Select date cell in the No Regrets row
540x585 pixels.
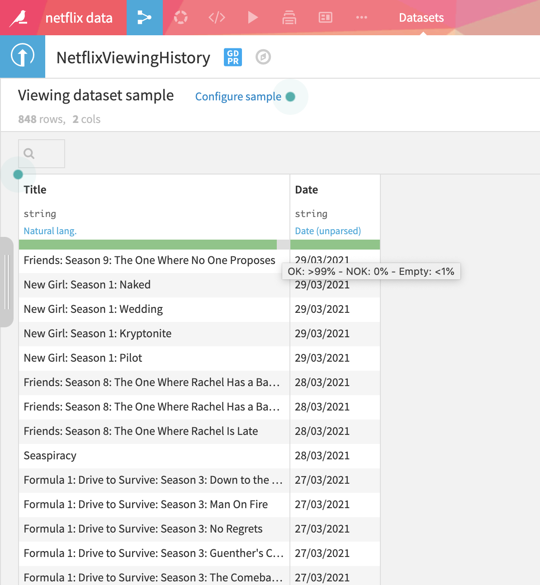tap(335, 529)
